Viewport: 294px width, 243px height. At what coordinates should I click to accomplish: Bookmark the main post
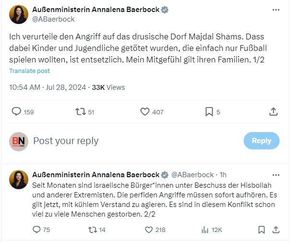[x=209, y=112]
